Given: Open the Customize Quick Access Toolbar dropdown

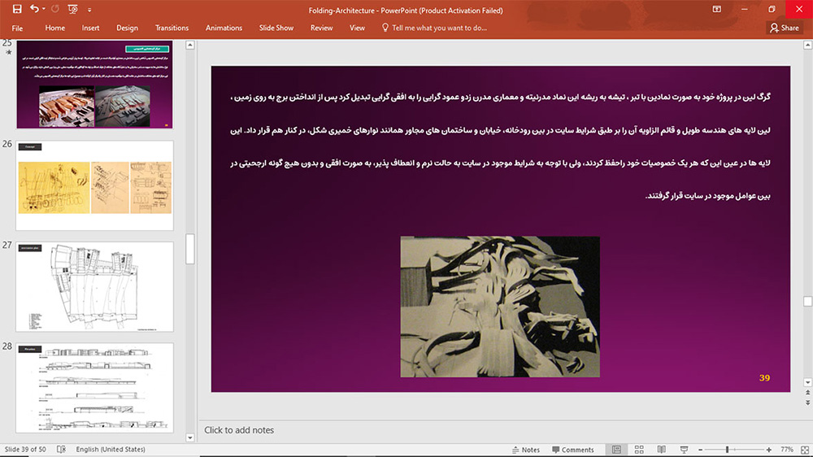Looking at the screenshot, I should pyautogui.click(x=89, y=9).
